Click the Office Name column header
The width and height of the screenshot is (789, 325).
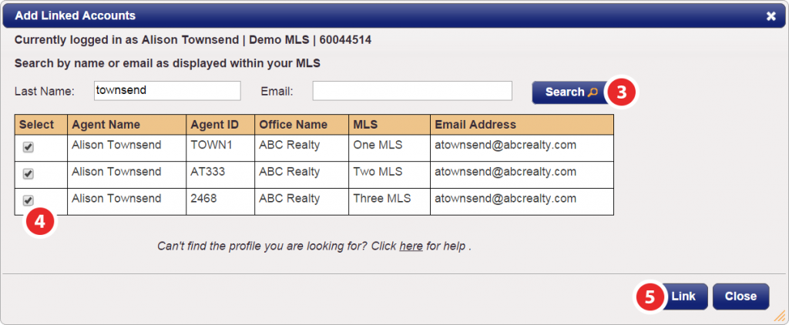[301, 124]
